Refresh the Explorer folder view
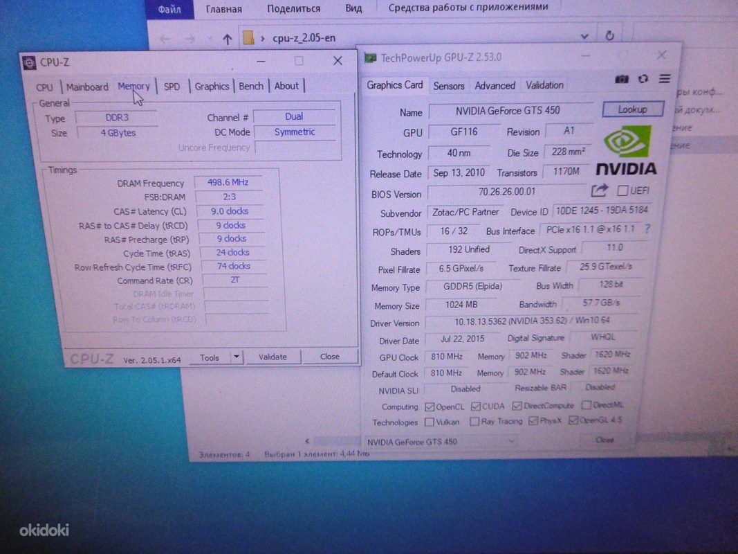Image resolution: width=738 pixels, height=554 pixels. 609,36
